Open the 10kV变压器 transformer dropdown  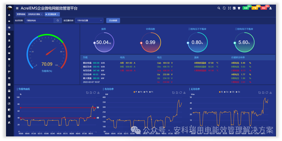[x=89, y=21]
